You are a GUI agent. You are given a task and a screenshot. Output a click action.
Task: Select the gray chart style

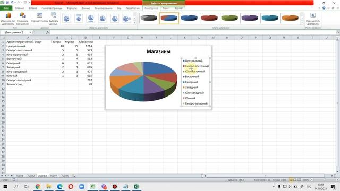(x=149, y=18)
